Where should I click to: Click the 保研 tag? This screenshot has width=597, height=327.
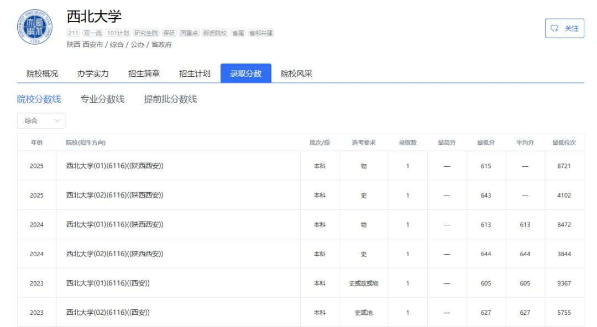[x=169, y=33]
